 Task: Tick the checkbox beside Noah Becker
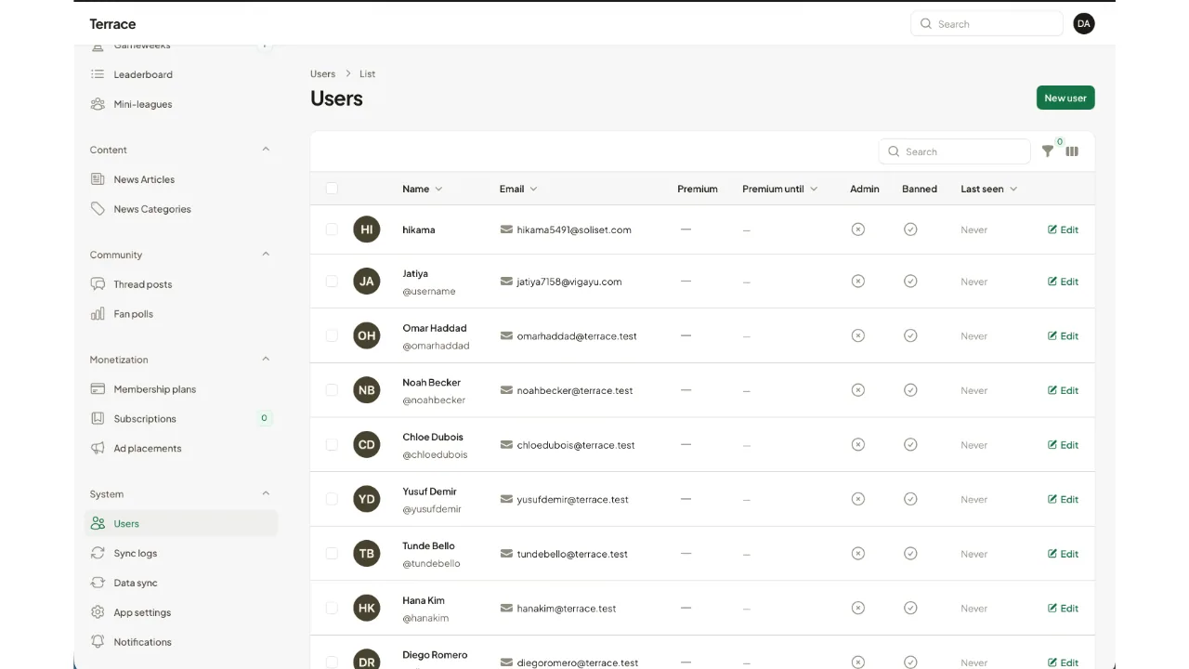pos(332,390)
